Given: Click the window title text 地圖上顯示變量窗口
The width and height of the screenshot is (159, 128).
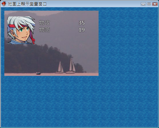Looking at the screenshot, I should (27, 4).
